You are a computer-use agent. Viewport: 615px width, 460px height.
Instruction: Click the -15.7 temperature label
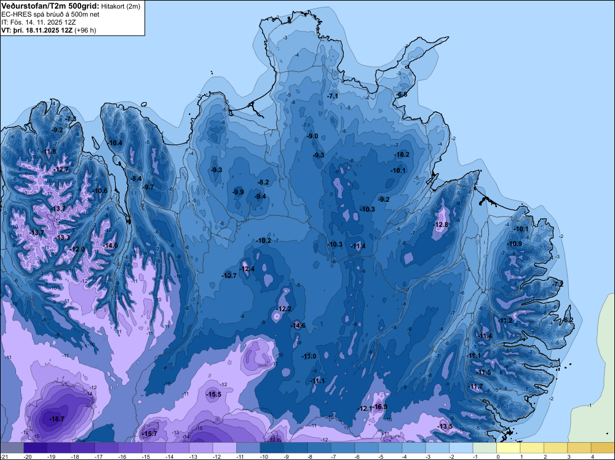(149, 434)
